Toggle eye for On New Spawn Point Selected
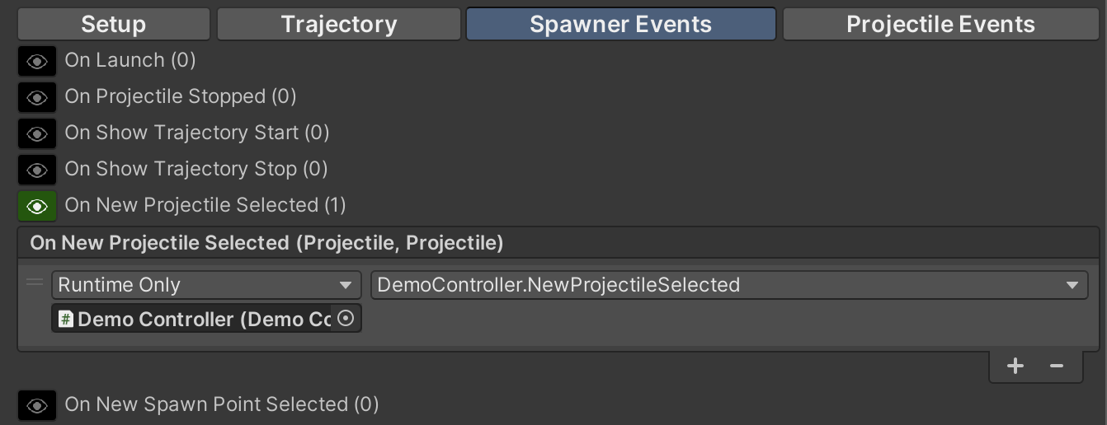 click(37, 405)
